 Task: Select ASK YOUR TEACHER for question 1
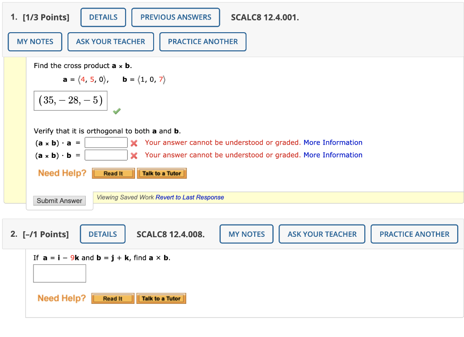pyautogui.click(x=111, y=41)
